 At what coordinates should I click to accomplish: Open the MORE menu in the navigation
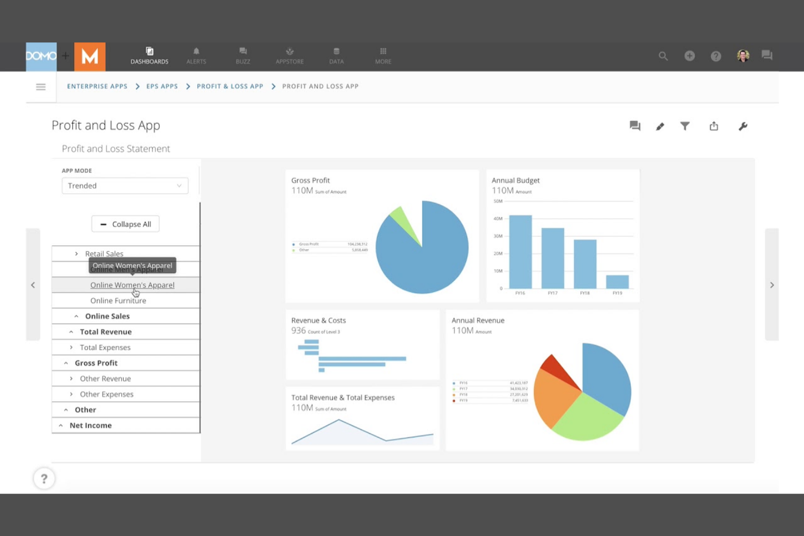[382, 56]
